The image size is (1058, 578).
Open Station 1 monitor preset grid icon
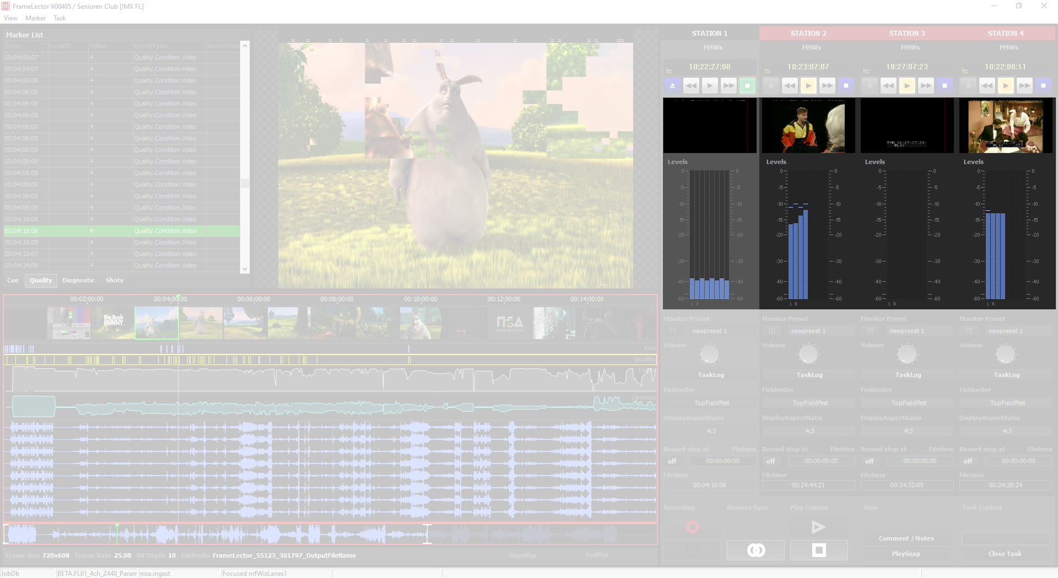pos(673,331)
